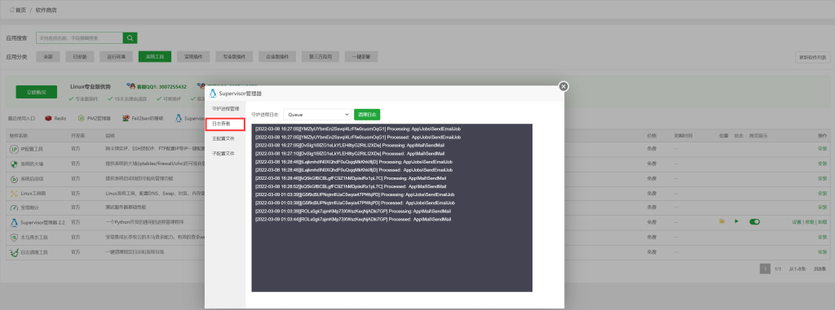
Task: Select the 一键部署 category filter
Action: click(361, 56)
